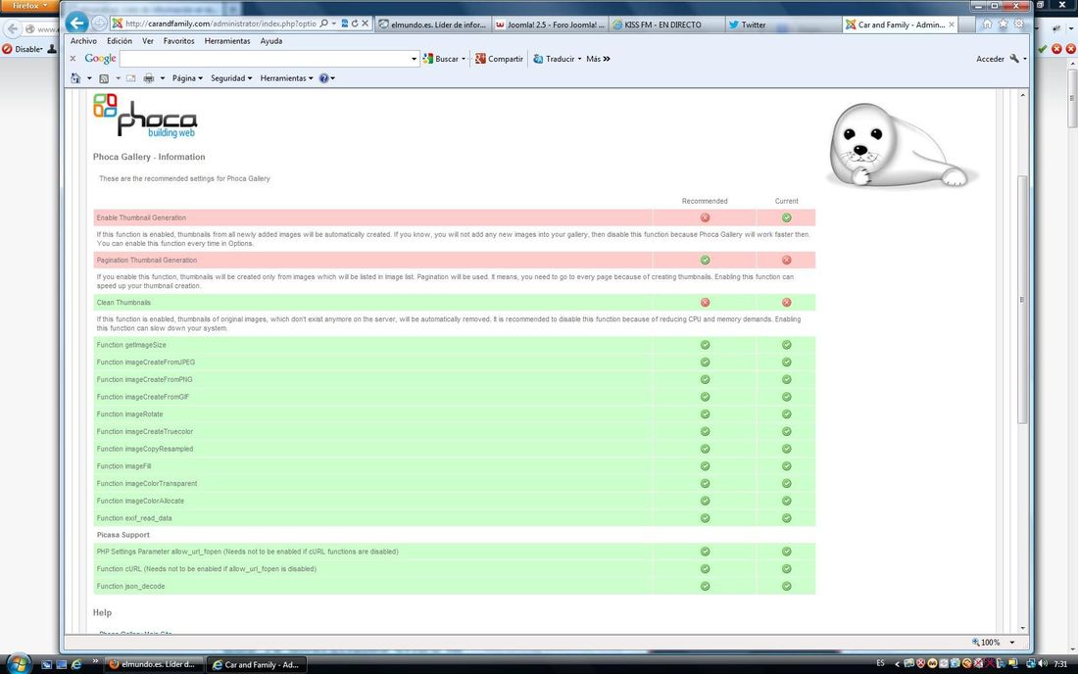Click elmundo.es Firefox taskbar button
Image resolution: width=1078 pixels, height=674 pixels.
[152, 664]
